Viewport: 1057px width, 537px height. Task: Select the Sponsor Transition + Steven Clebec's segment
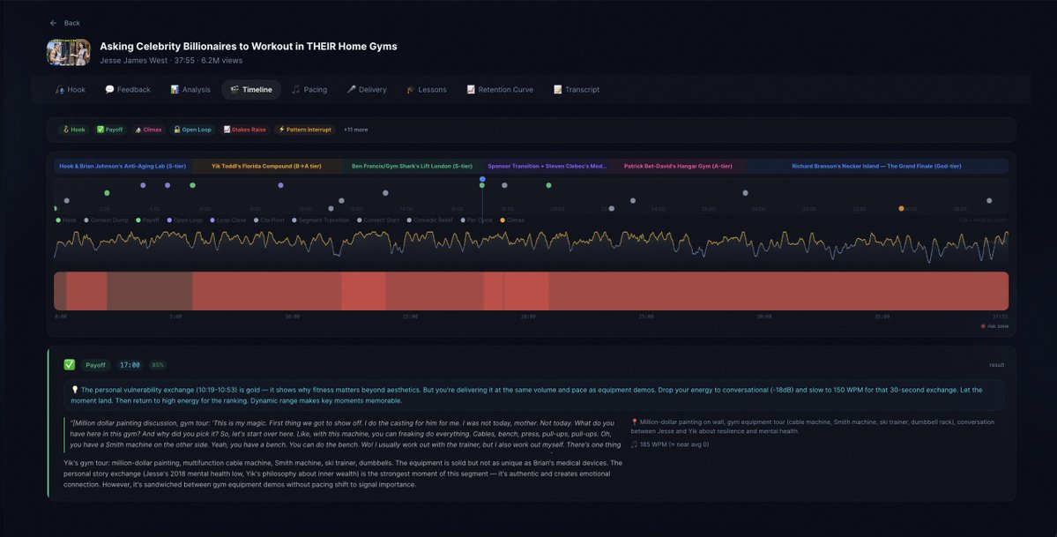547,166
